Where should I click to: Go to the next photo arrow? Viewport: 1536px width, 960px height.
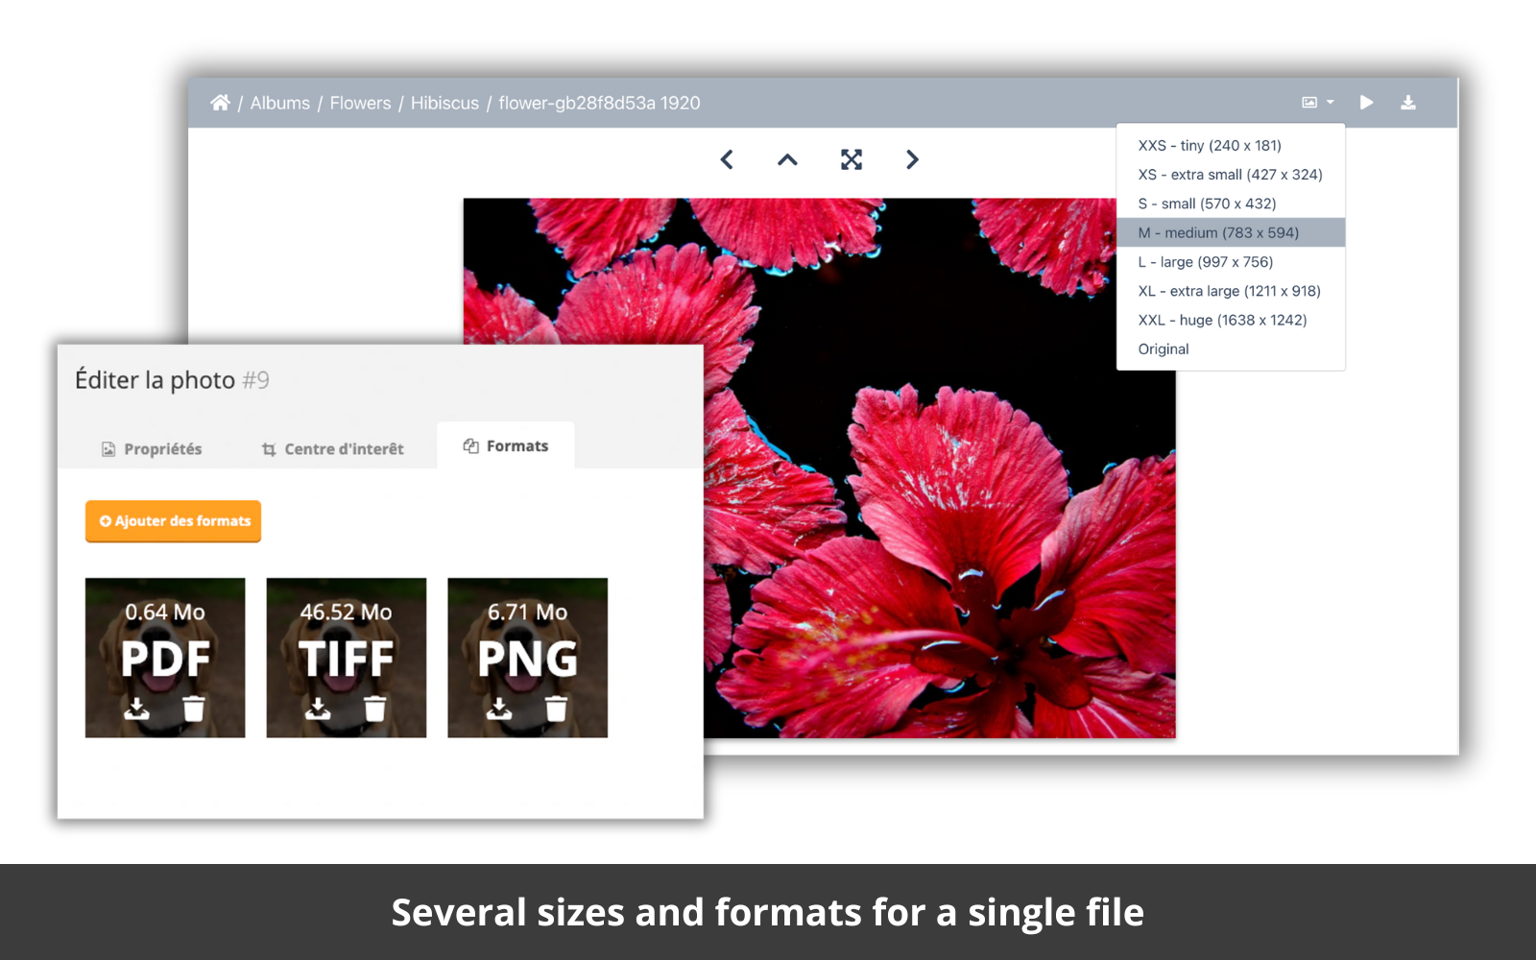pos(911,159)
